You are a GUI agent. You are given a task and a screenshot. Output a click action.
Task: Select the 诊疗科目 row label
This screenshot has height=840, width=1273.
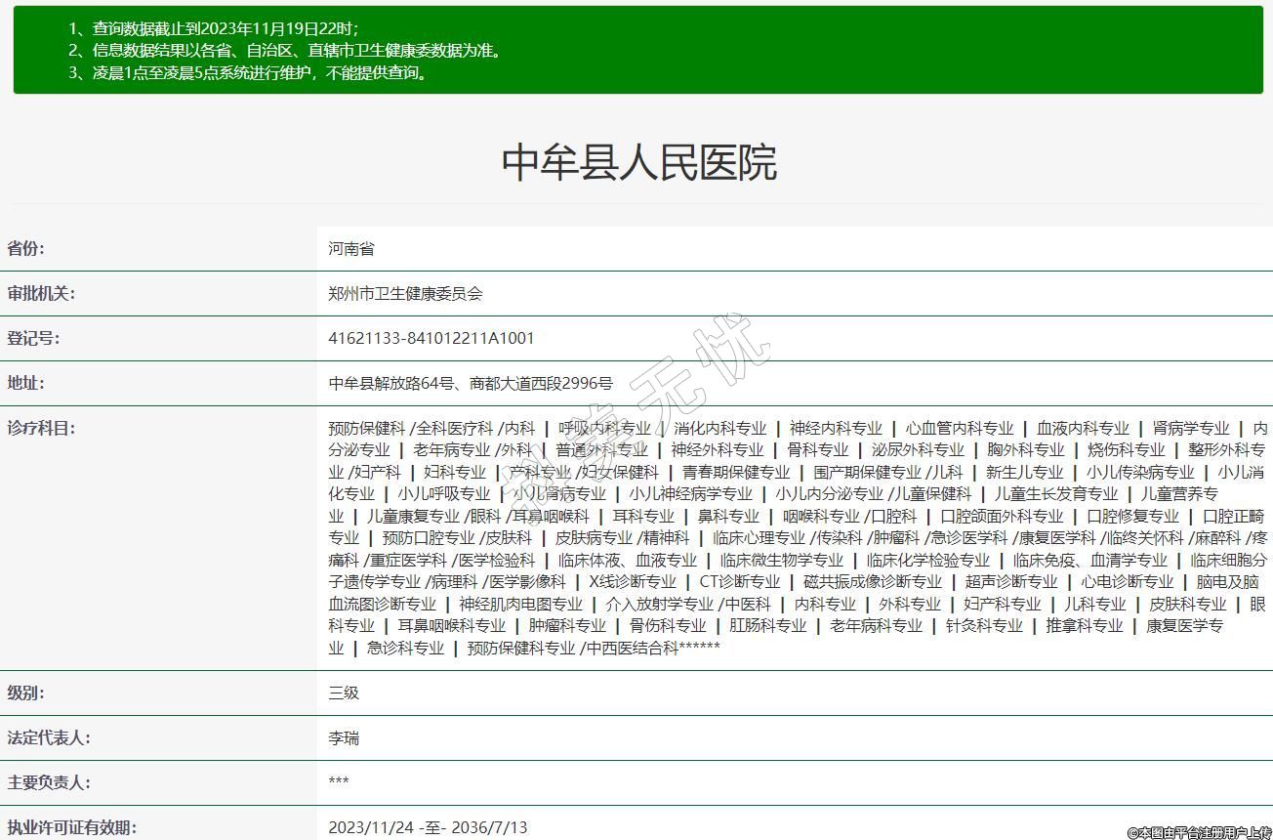[41, 429]
